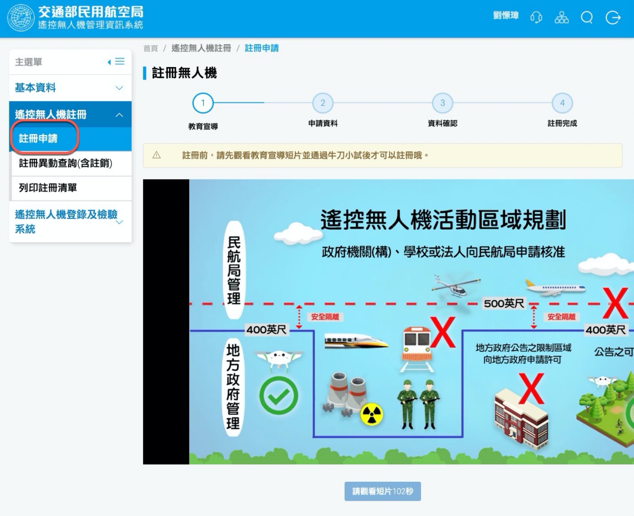Viewport: 634px width, 516px height.
Task: Collapse the sidebar with the 主選單 toggle icon
Action: 116,62
